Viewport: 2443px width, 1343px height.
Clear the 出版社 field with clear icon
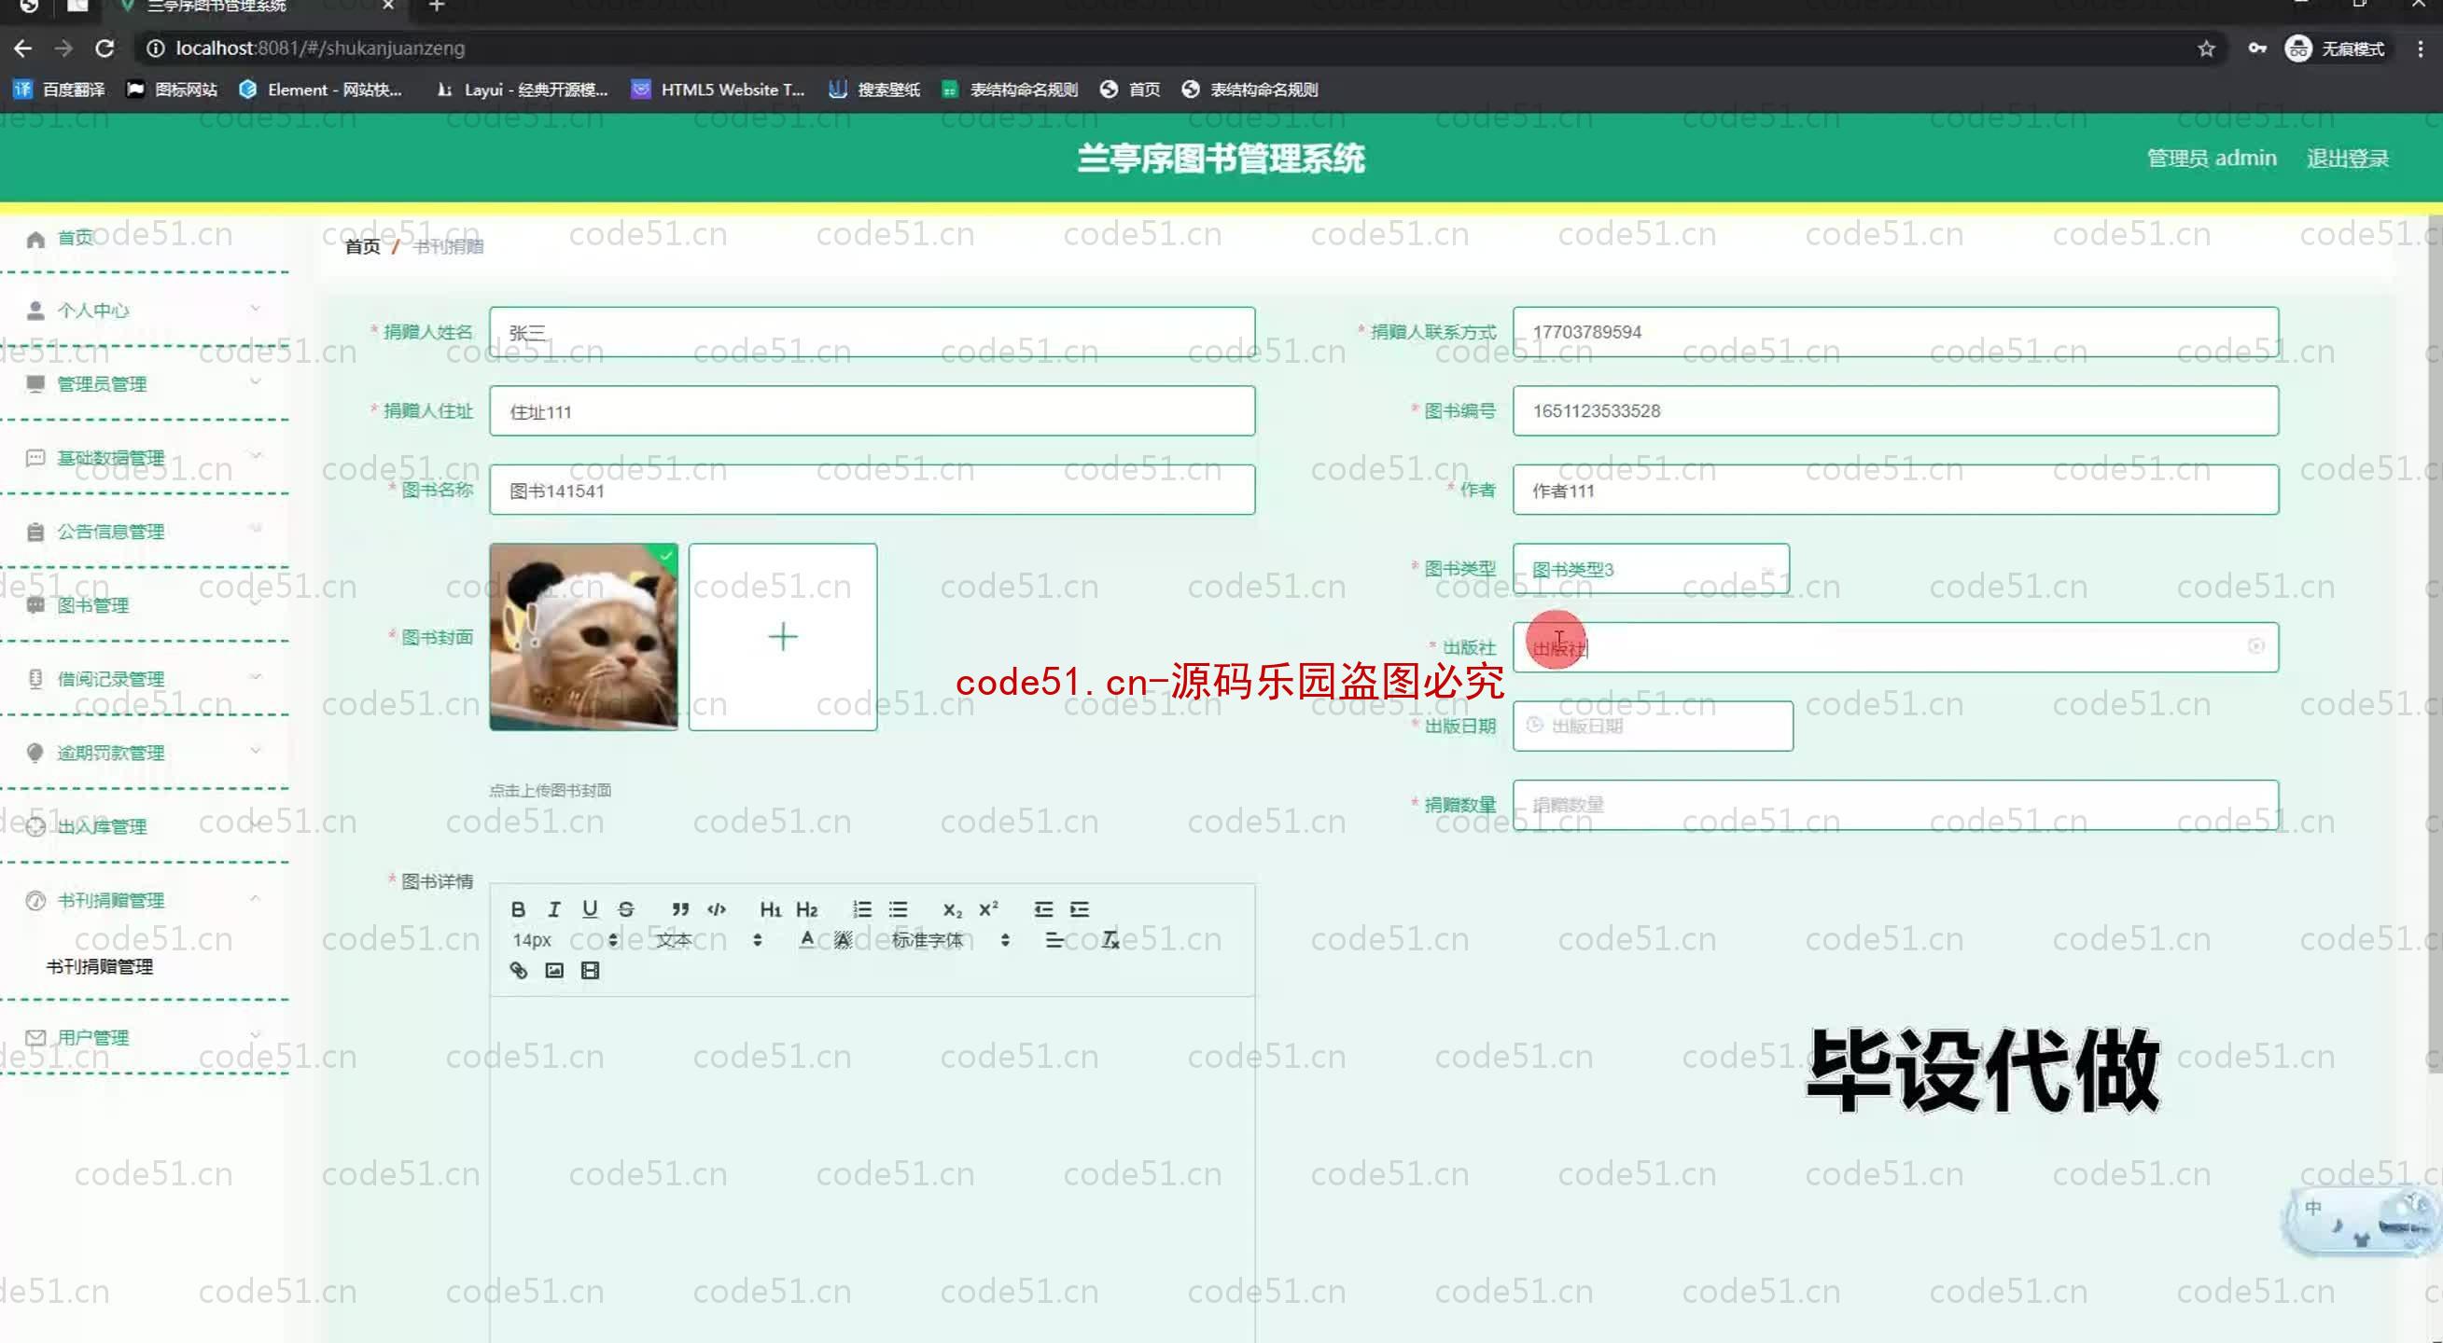2256,646
